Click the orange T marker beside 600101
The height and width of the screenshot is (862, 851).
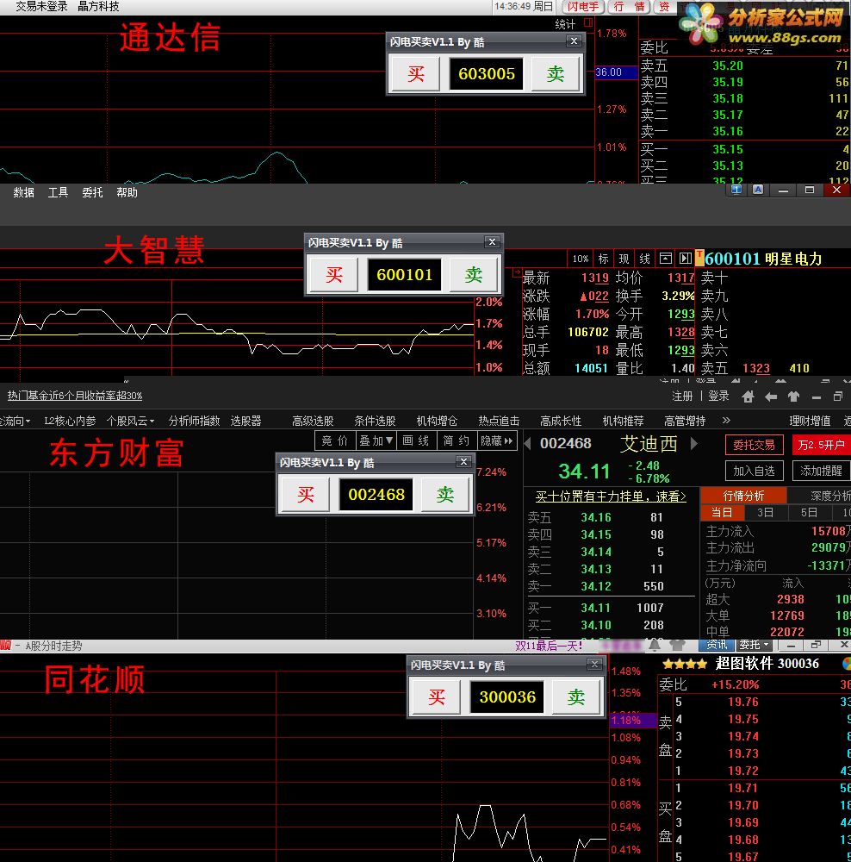tap(699, 257)
